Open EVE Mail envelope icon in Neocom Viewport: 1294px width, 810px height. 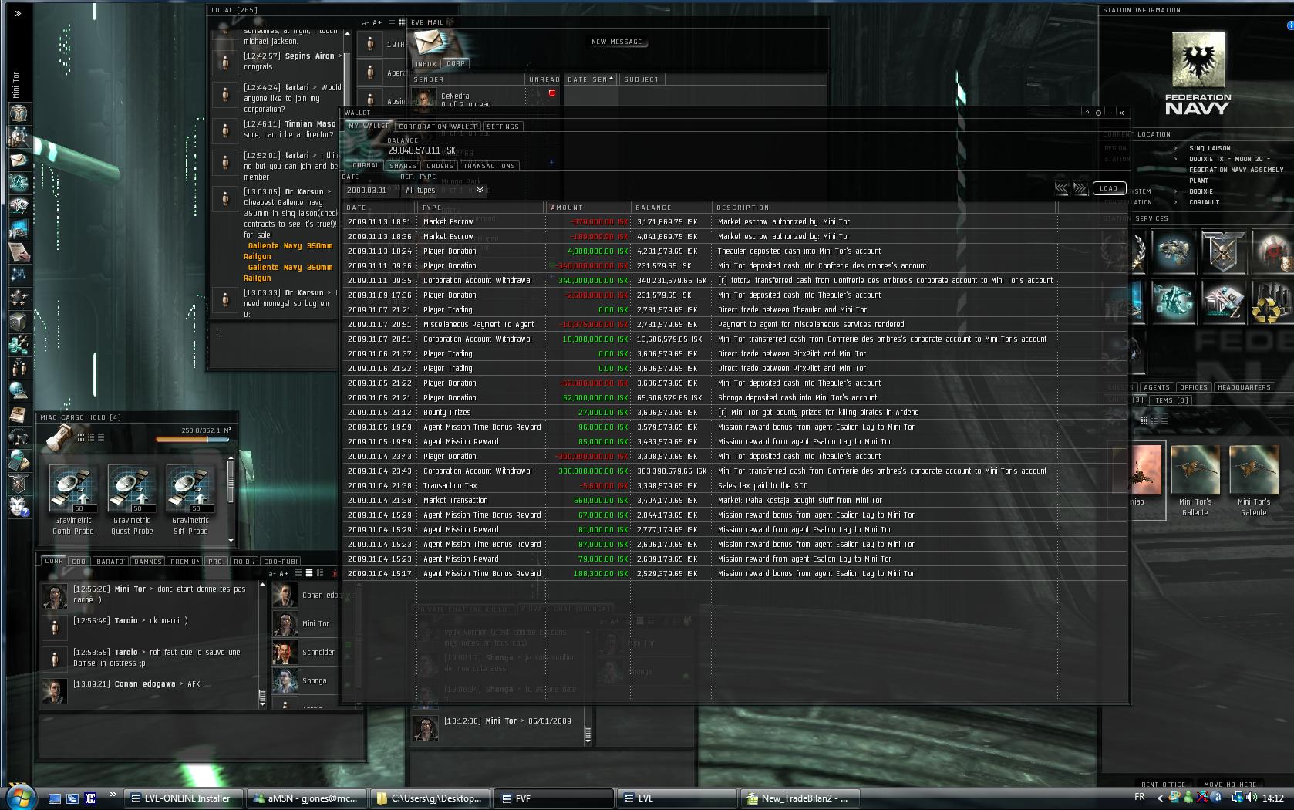(19, 160)
